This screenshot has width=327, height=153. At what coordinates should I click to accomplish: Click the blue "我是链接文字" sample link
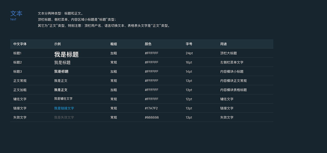pyautogui.click(x=64, y=108)
